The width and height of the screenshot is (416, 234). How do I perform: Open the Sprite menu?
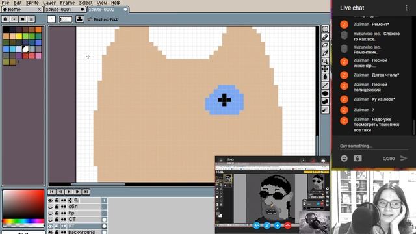point(32,3)
